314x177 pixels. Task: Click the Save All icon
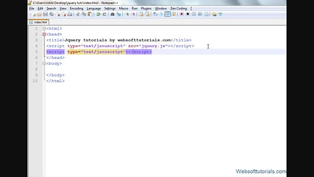click(52, 14)
